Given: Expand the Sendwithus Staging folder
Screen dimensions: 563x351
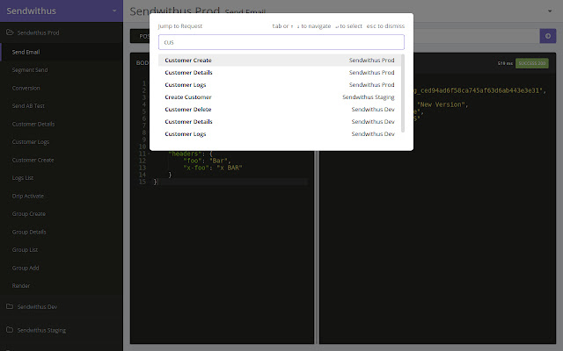Looking at the screenshot, I should click(44, 330).
